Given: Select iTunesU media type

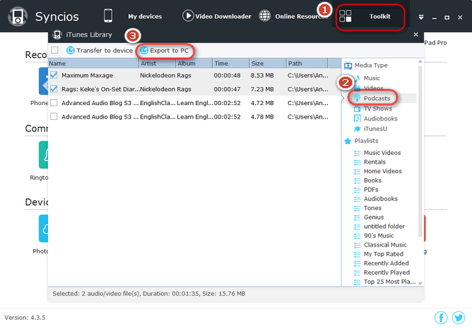Looking at the screenshot, I should click(376, 129).
